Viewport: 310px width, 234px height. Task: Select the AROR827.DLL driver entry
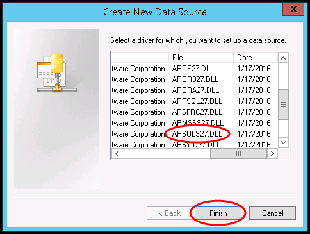point(194,79)
